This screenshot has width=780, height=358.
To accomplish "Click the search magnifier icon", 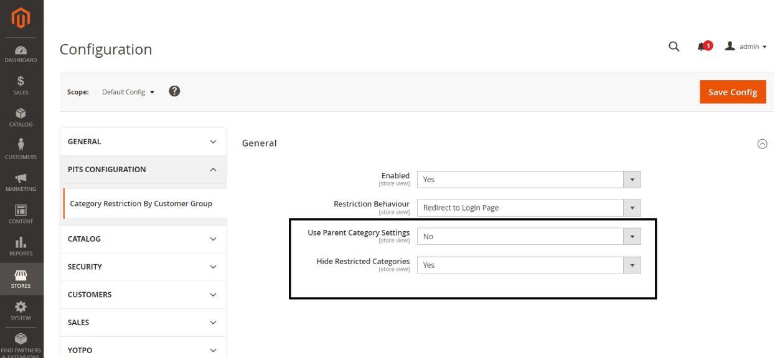I will pos(674,47).
